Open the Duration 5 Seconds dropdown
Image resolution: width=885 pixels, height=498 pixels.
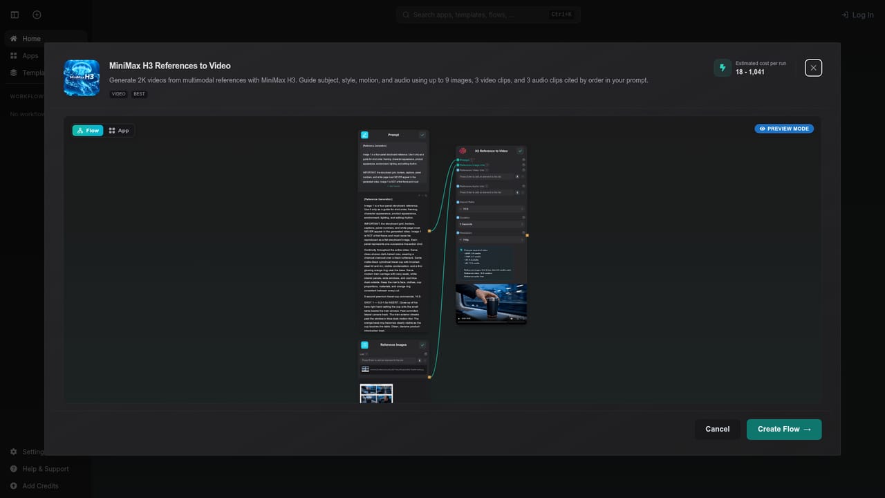[491, 224]
